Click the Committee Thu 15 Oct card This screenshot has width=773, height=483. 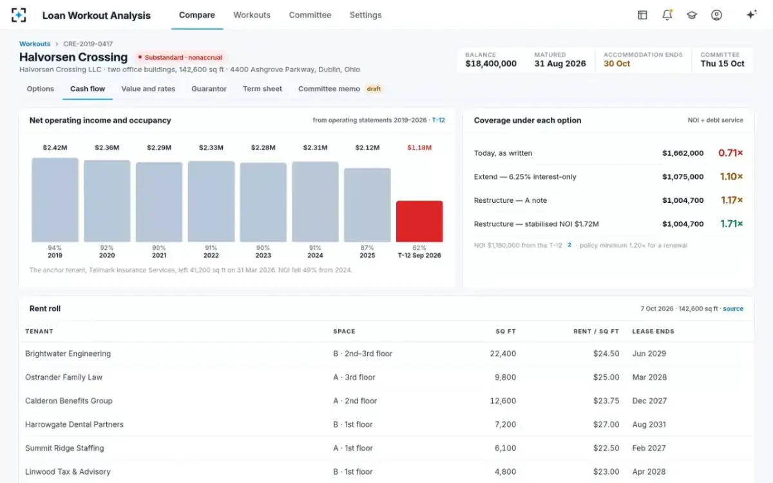(722, 60)
